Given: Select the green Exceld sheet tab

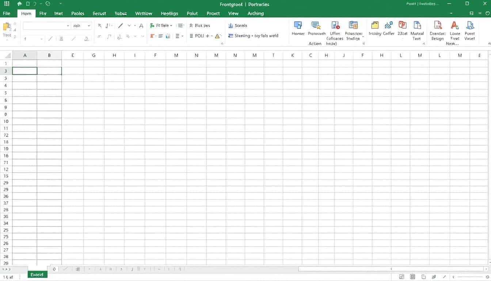Looking at the screenshot, I should point(37,274).
